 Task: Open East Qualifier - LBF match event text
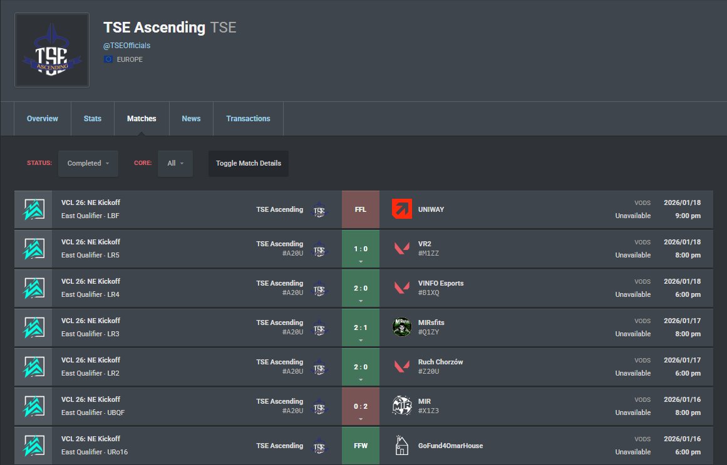pyautogui.click(x=90, y=216)
